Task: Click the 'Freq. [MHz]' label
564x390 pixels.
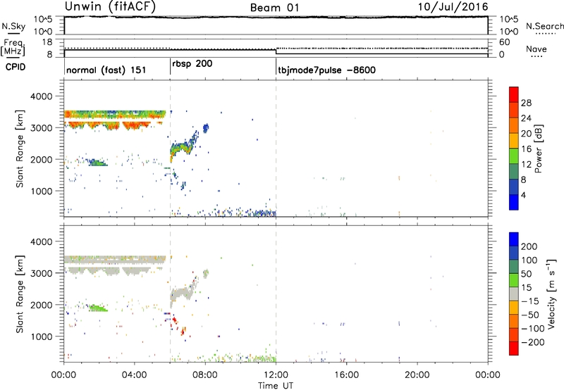Action: [x=13, y=47]
